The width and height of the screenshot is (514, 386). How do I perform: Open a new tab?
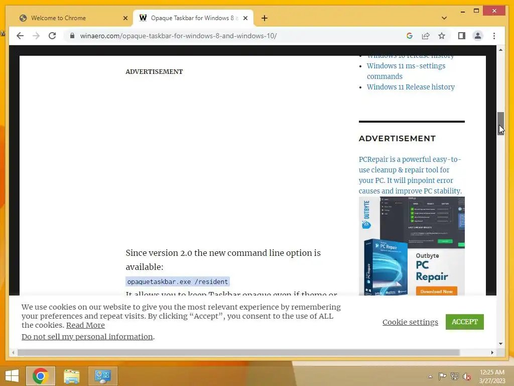point(265,18)
